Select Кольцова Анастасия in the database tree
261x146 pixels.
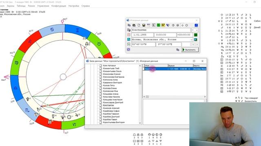tap(113, 100)
